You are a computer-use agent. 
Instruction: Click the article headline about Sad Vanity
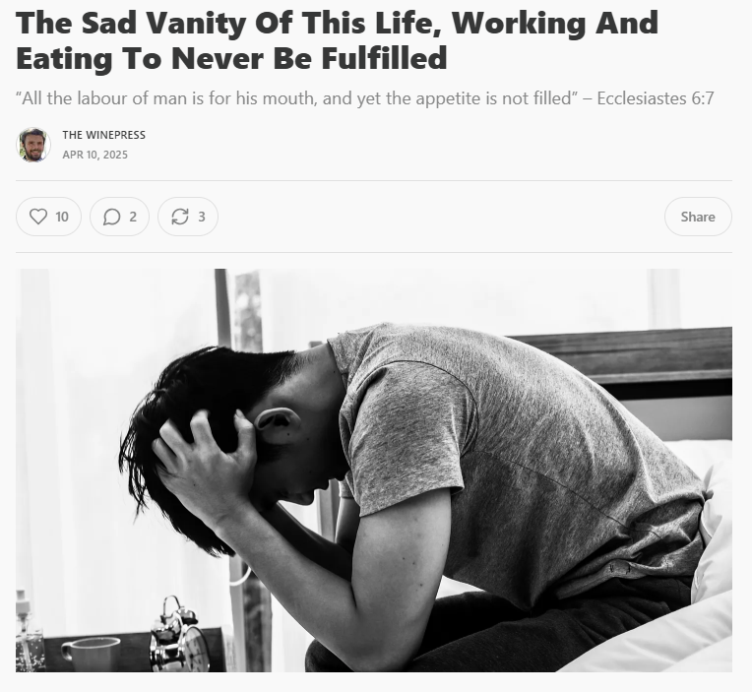tap(337, 40)
